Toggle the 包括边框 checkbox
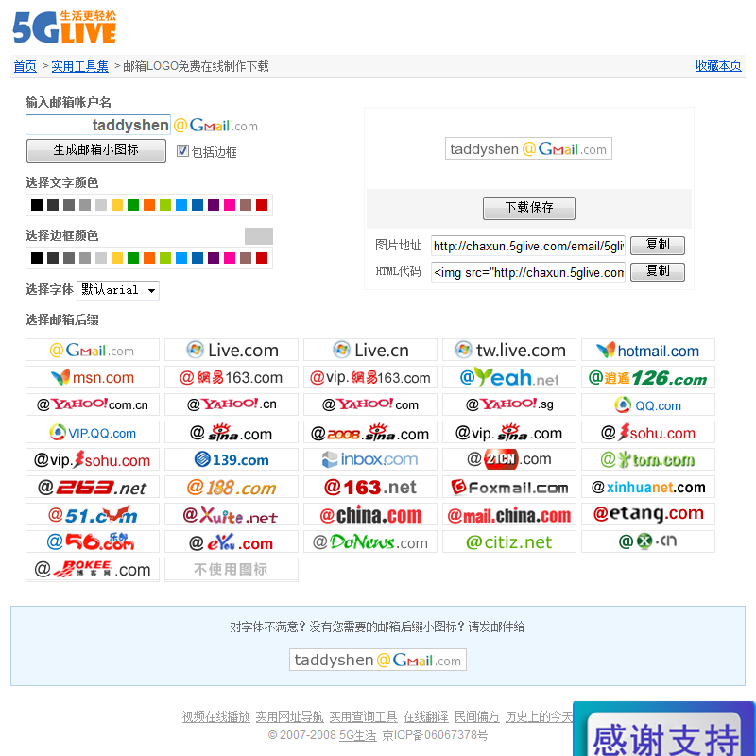Viewport: 756px width, 756px height. (182, 151)
